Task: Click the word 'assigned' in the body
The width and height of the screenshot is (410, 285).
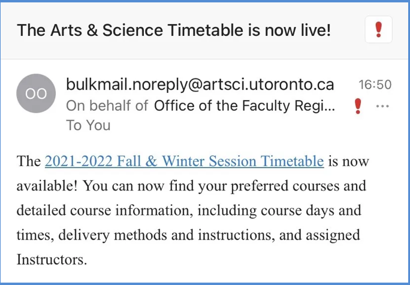Action: click(x=333, y=236)
